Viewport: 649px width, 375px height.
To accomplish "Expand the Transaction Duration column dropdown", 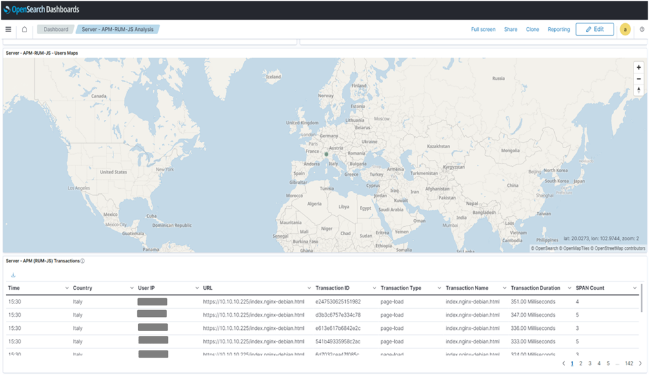I will (570, 288).
